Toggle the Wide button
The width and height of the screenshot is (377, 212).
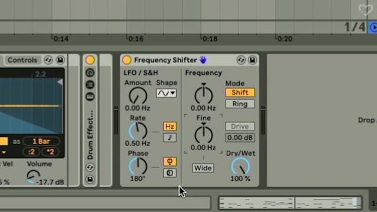point(203,168)
